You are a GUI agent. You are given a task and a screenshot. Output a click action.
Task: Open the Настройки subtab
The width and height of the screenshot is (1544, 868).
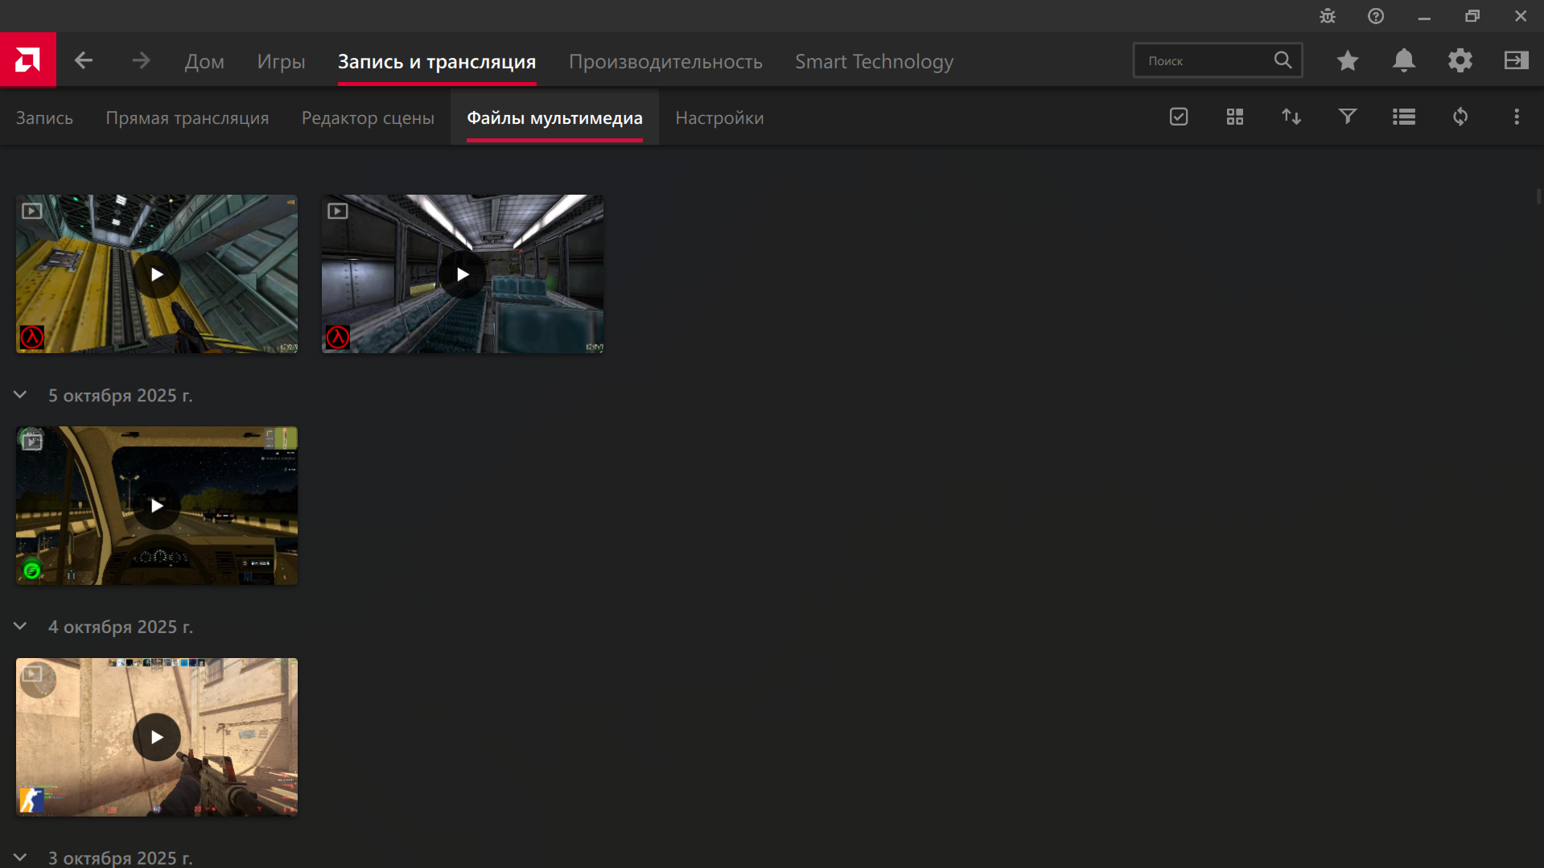pos(719,117)
